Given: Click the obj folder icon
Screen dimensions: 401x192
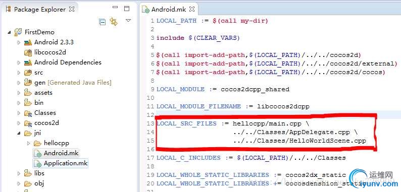Looking at the screenshot, I should [x=28, y=183].
